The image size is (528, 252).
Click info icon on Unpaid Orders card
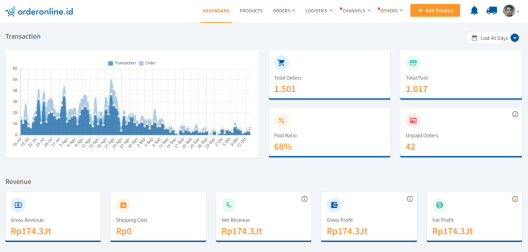click(515, 114)
